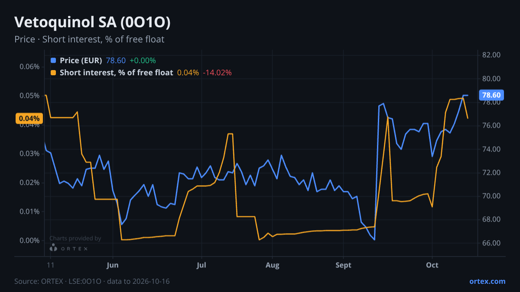Click the Short interest, % of free float legend label
520x292 pixels.
[116, 73]
